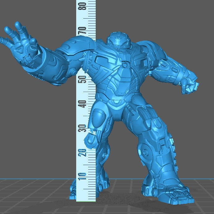Viewport: 214px width, 214px height.
Task: Pick the 50 label on the ruler
Action: (x=82, y=80)
